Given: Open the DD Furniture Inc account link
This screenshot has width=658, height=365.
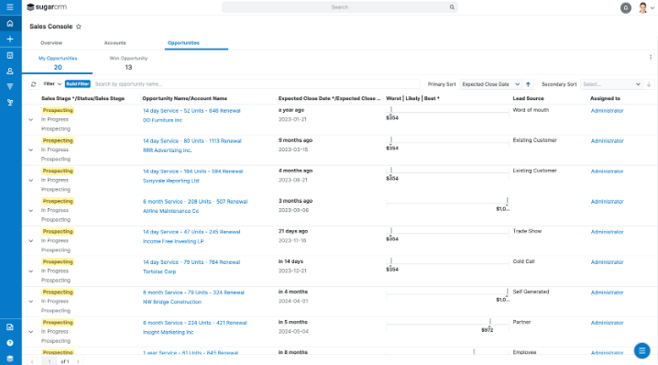Looking at the screenshot, I should pos(162,120).
